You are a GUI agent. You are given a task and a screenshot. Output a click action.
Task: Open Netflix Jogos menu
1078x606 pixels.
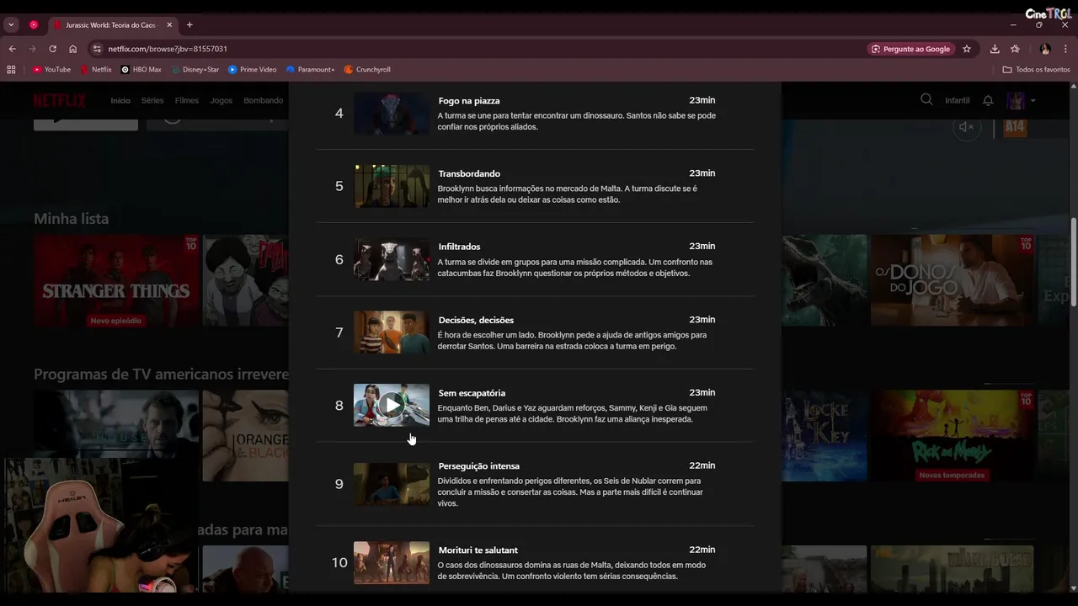tap(221, 100)
